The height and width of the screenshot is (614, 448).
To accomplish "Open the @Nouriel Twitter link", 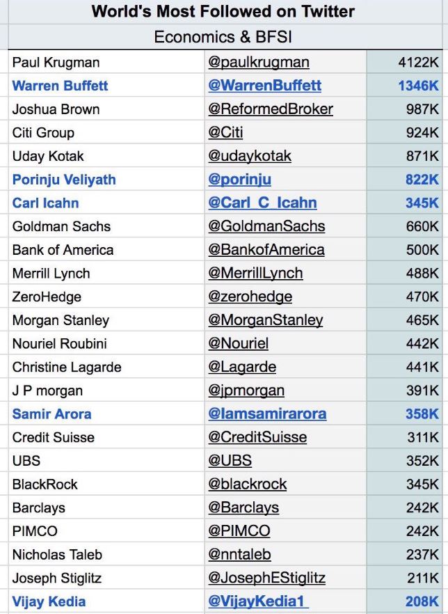I will tap(238, 343).
